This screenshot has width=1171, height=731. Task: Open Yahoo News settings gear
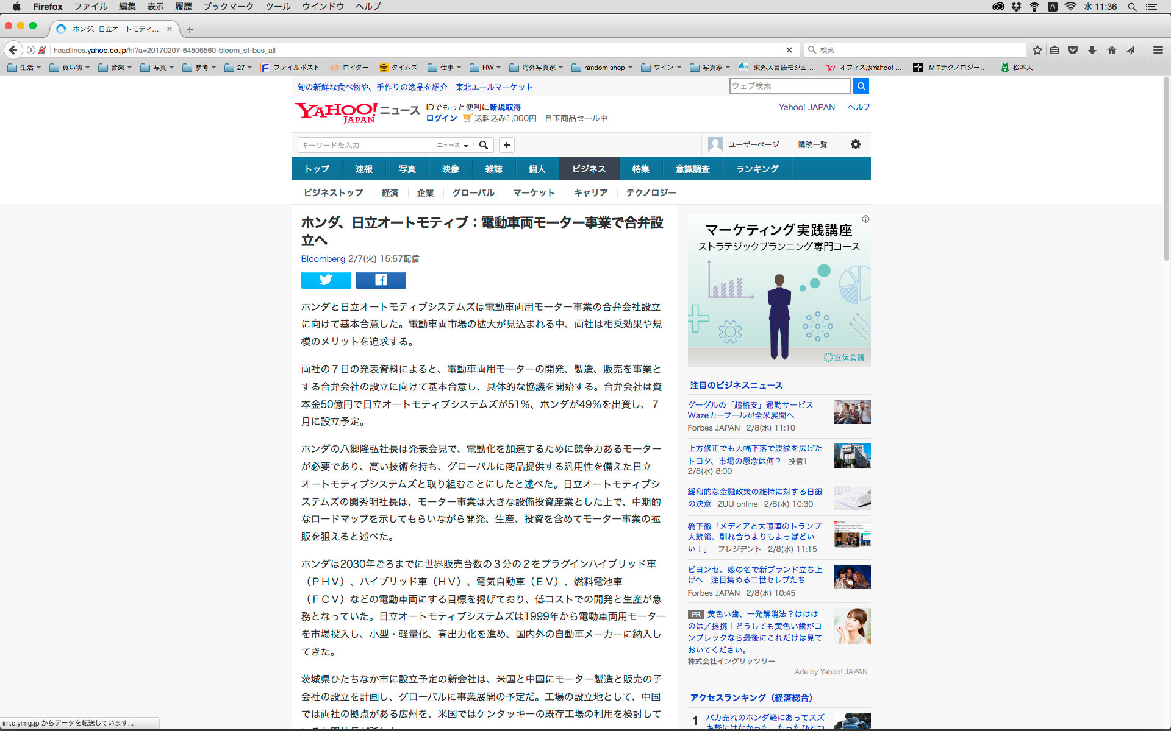pyautogui.click(x=855, y=144)
